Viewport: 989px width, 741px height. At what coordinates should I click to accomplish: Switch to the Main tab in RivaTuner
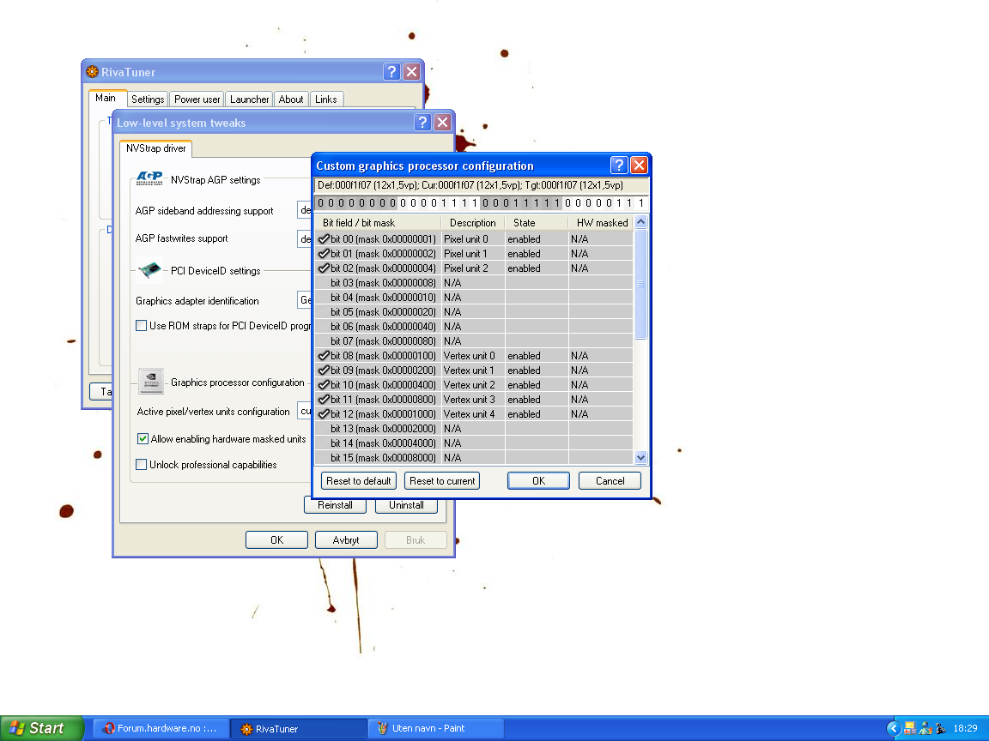coord(106,98)
